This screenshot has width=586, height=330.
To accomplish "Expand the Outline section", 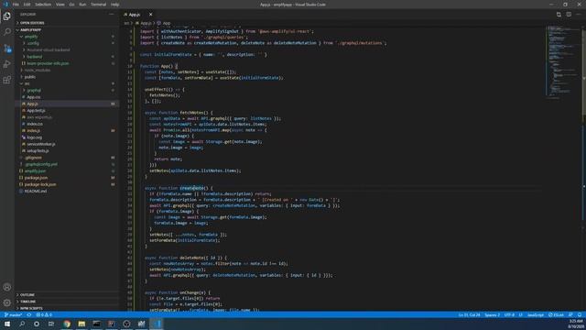I will (x=67, y=295).
